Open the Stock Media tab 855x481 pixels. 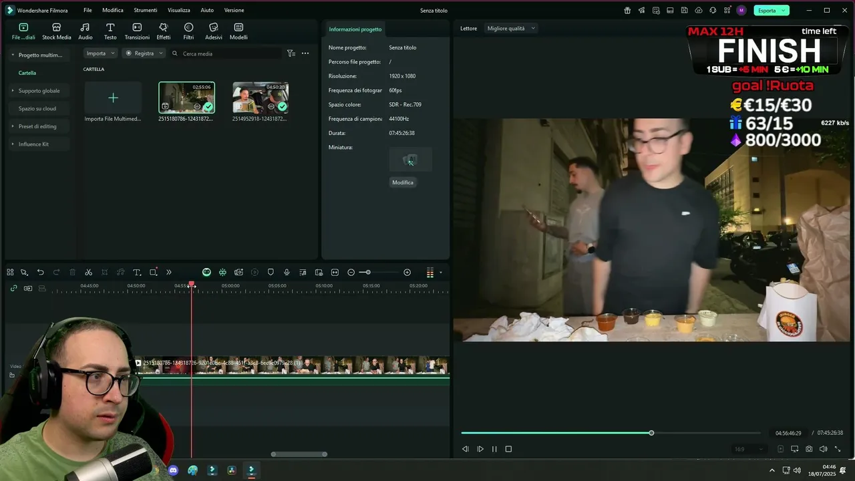click(56, 31)
